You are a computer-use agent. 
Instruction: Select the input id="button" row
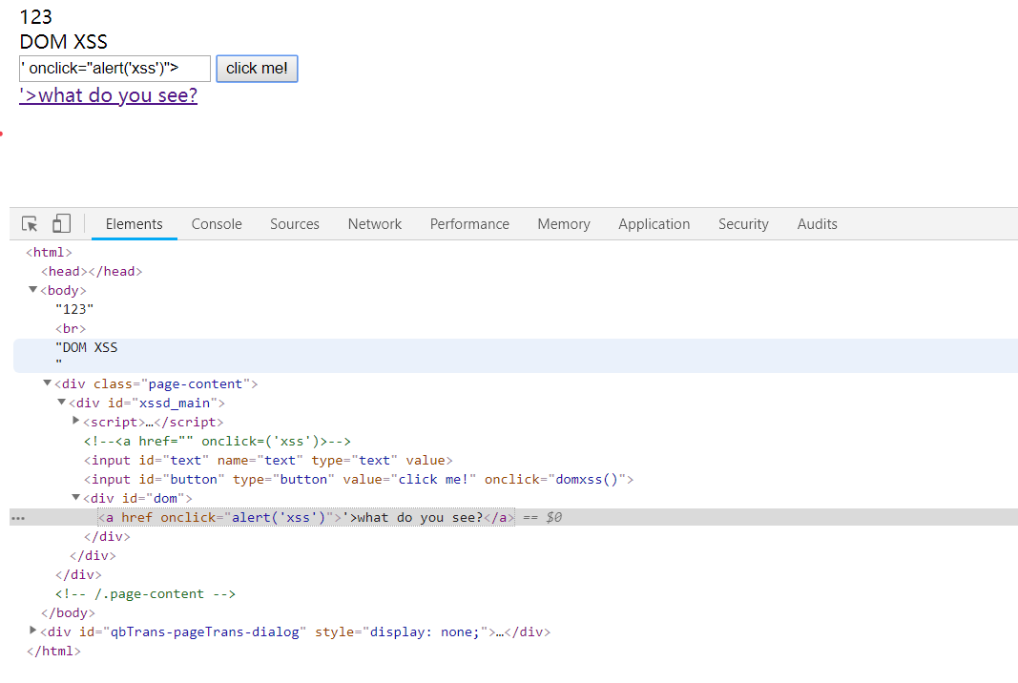pos(359,480)
